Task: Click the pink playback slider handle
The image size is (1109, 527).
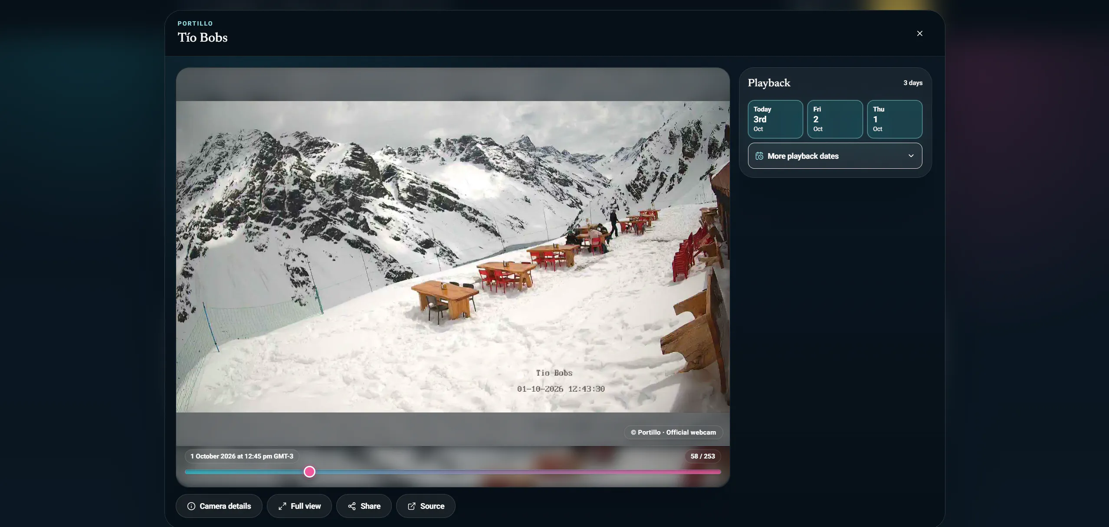Action: point(309,472)
